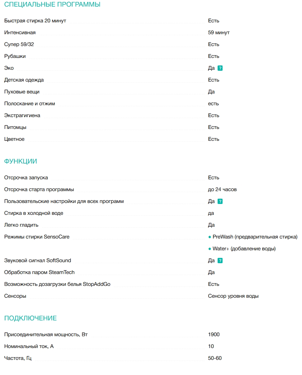This screenshot has height=375, width=302.
Task: Select the 50-60 frequency value
Action: click(215, 358)
